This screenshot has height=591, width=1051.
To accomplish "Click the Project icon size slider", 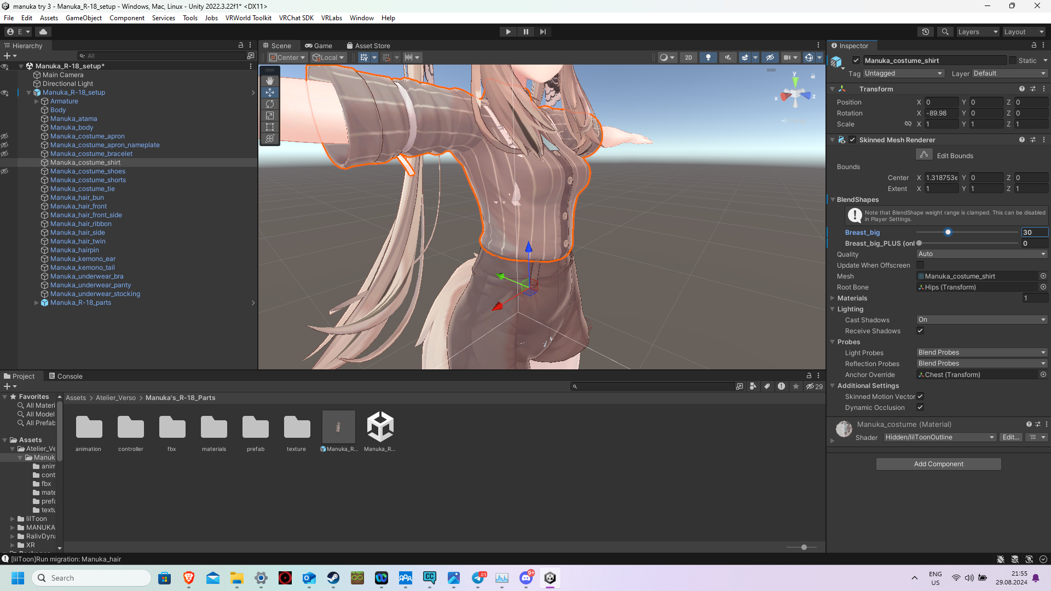I will pos(802,547).
